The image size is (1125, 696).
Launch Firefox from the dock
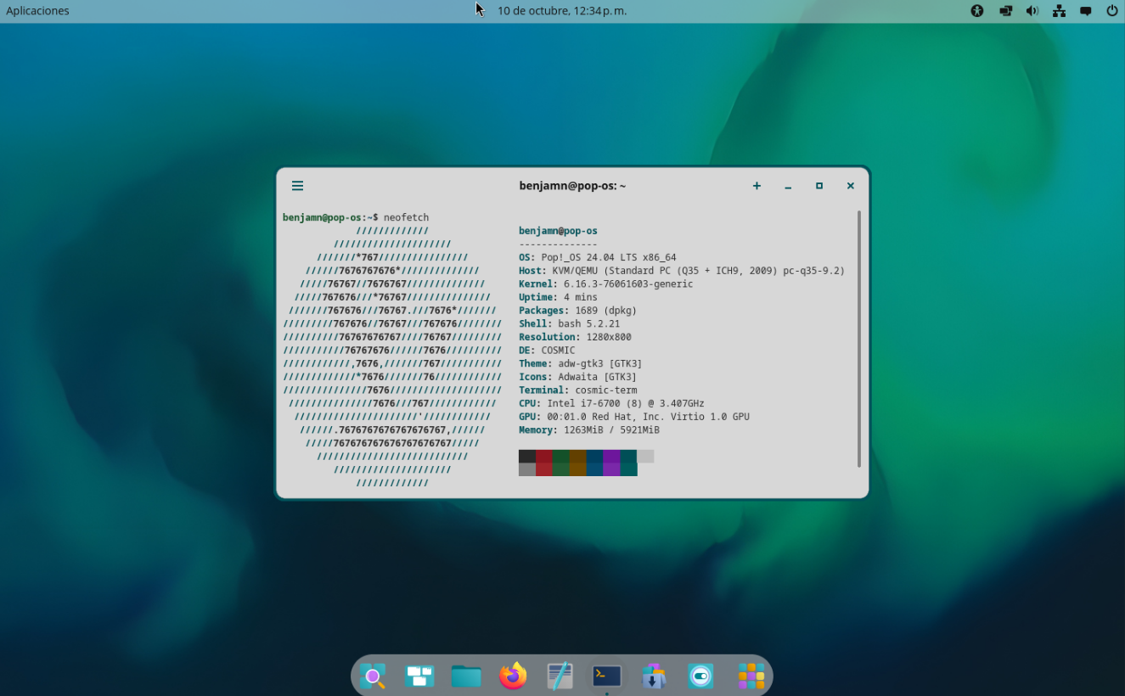513,676
